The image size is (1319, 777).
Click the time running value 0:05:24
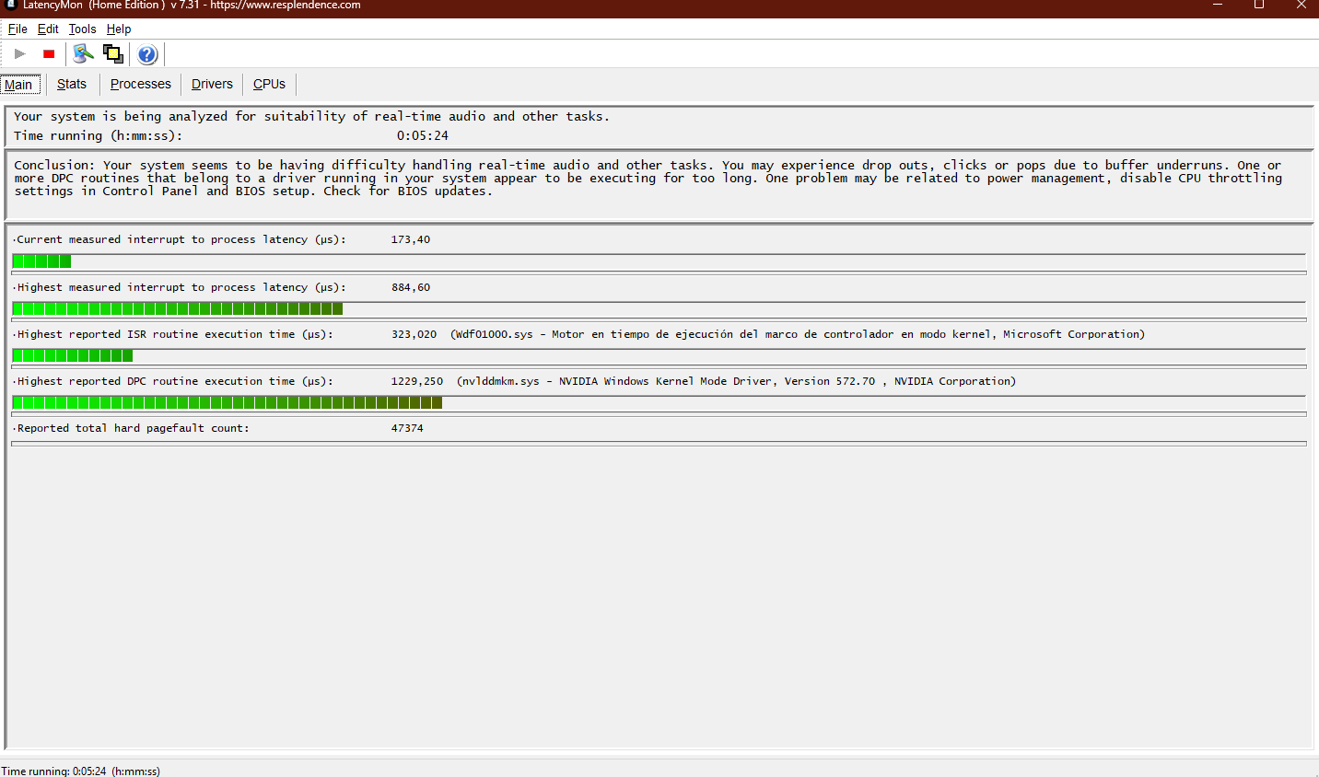pos(423,135)
